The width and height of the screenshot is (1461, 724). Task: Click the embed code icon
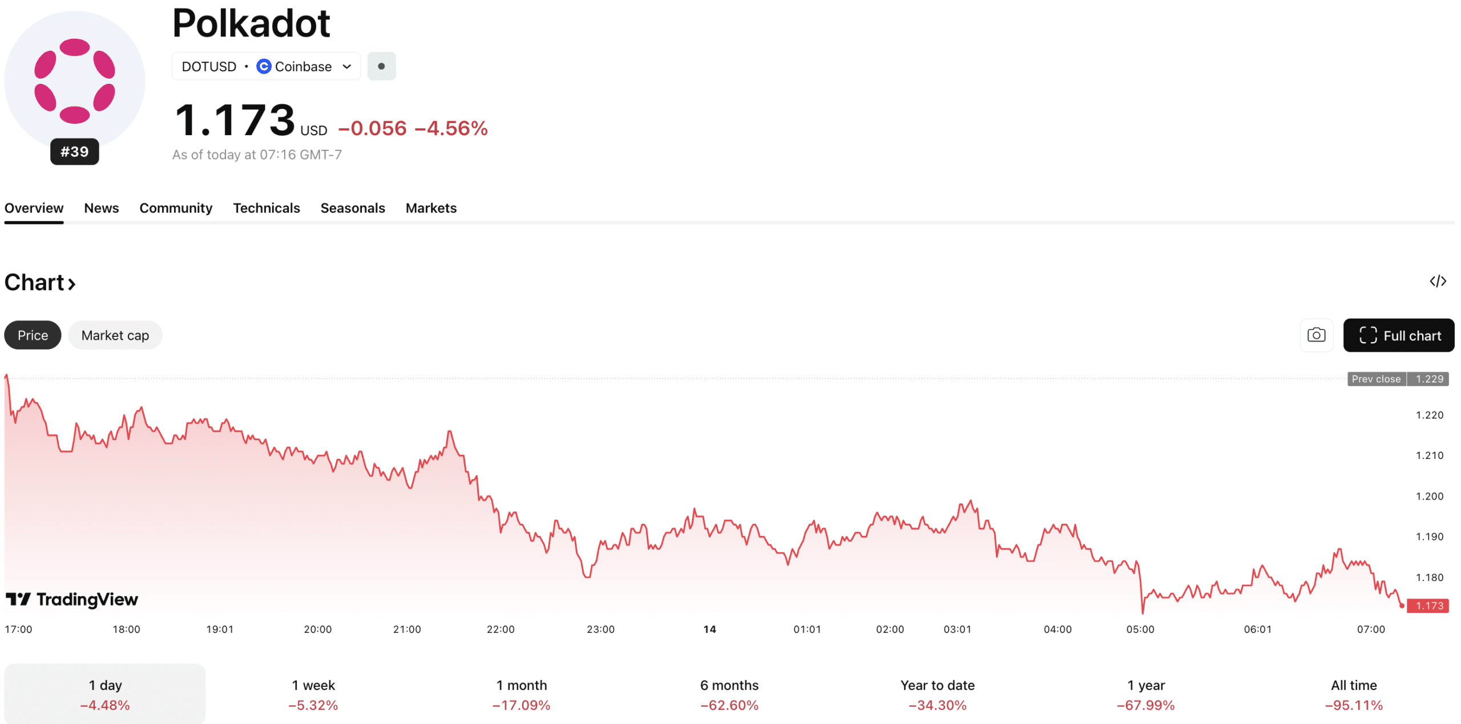[1438, 282]
